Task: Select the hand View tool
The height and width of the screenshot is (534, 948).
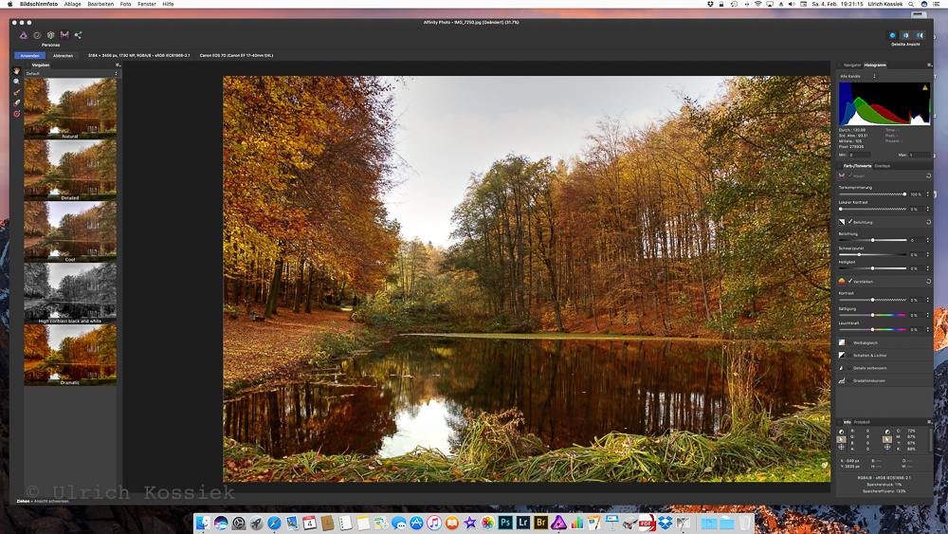Action: tap(16, 72)
